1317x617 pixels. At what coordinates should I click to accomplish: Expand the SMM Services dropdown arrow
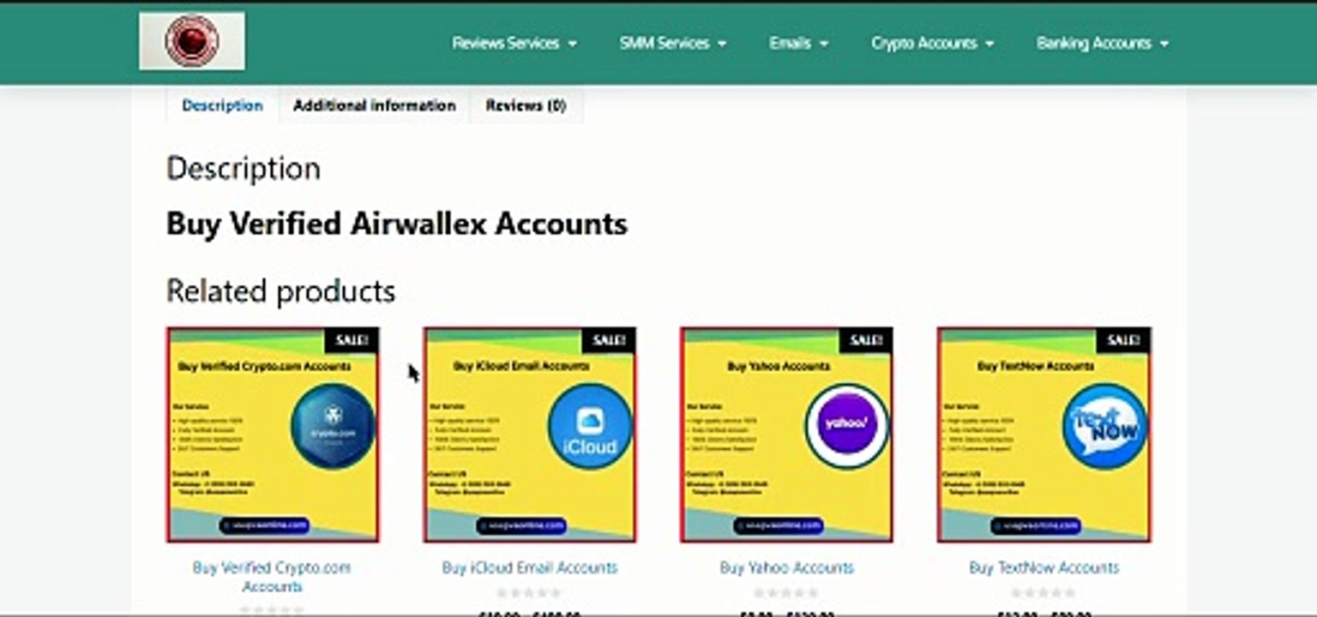click(722, 44)
